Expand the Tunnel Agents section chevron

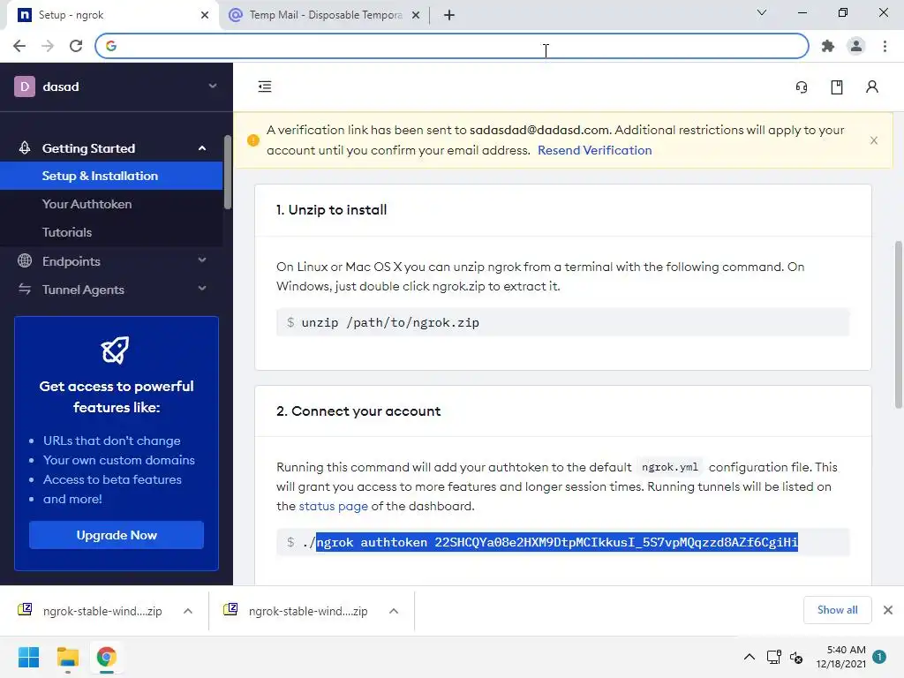(202, 289)
